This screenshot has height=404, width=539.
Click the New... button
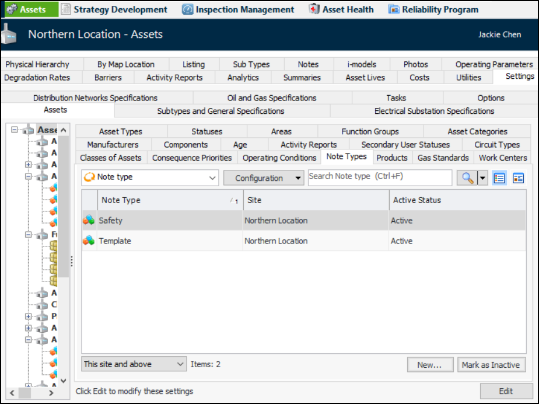[430, 365]
